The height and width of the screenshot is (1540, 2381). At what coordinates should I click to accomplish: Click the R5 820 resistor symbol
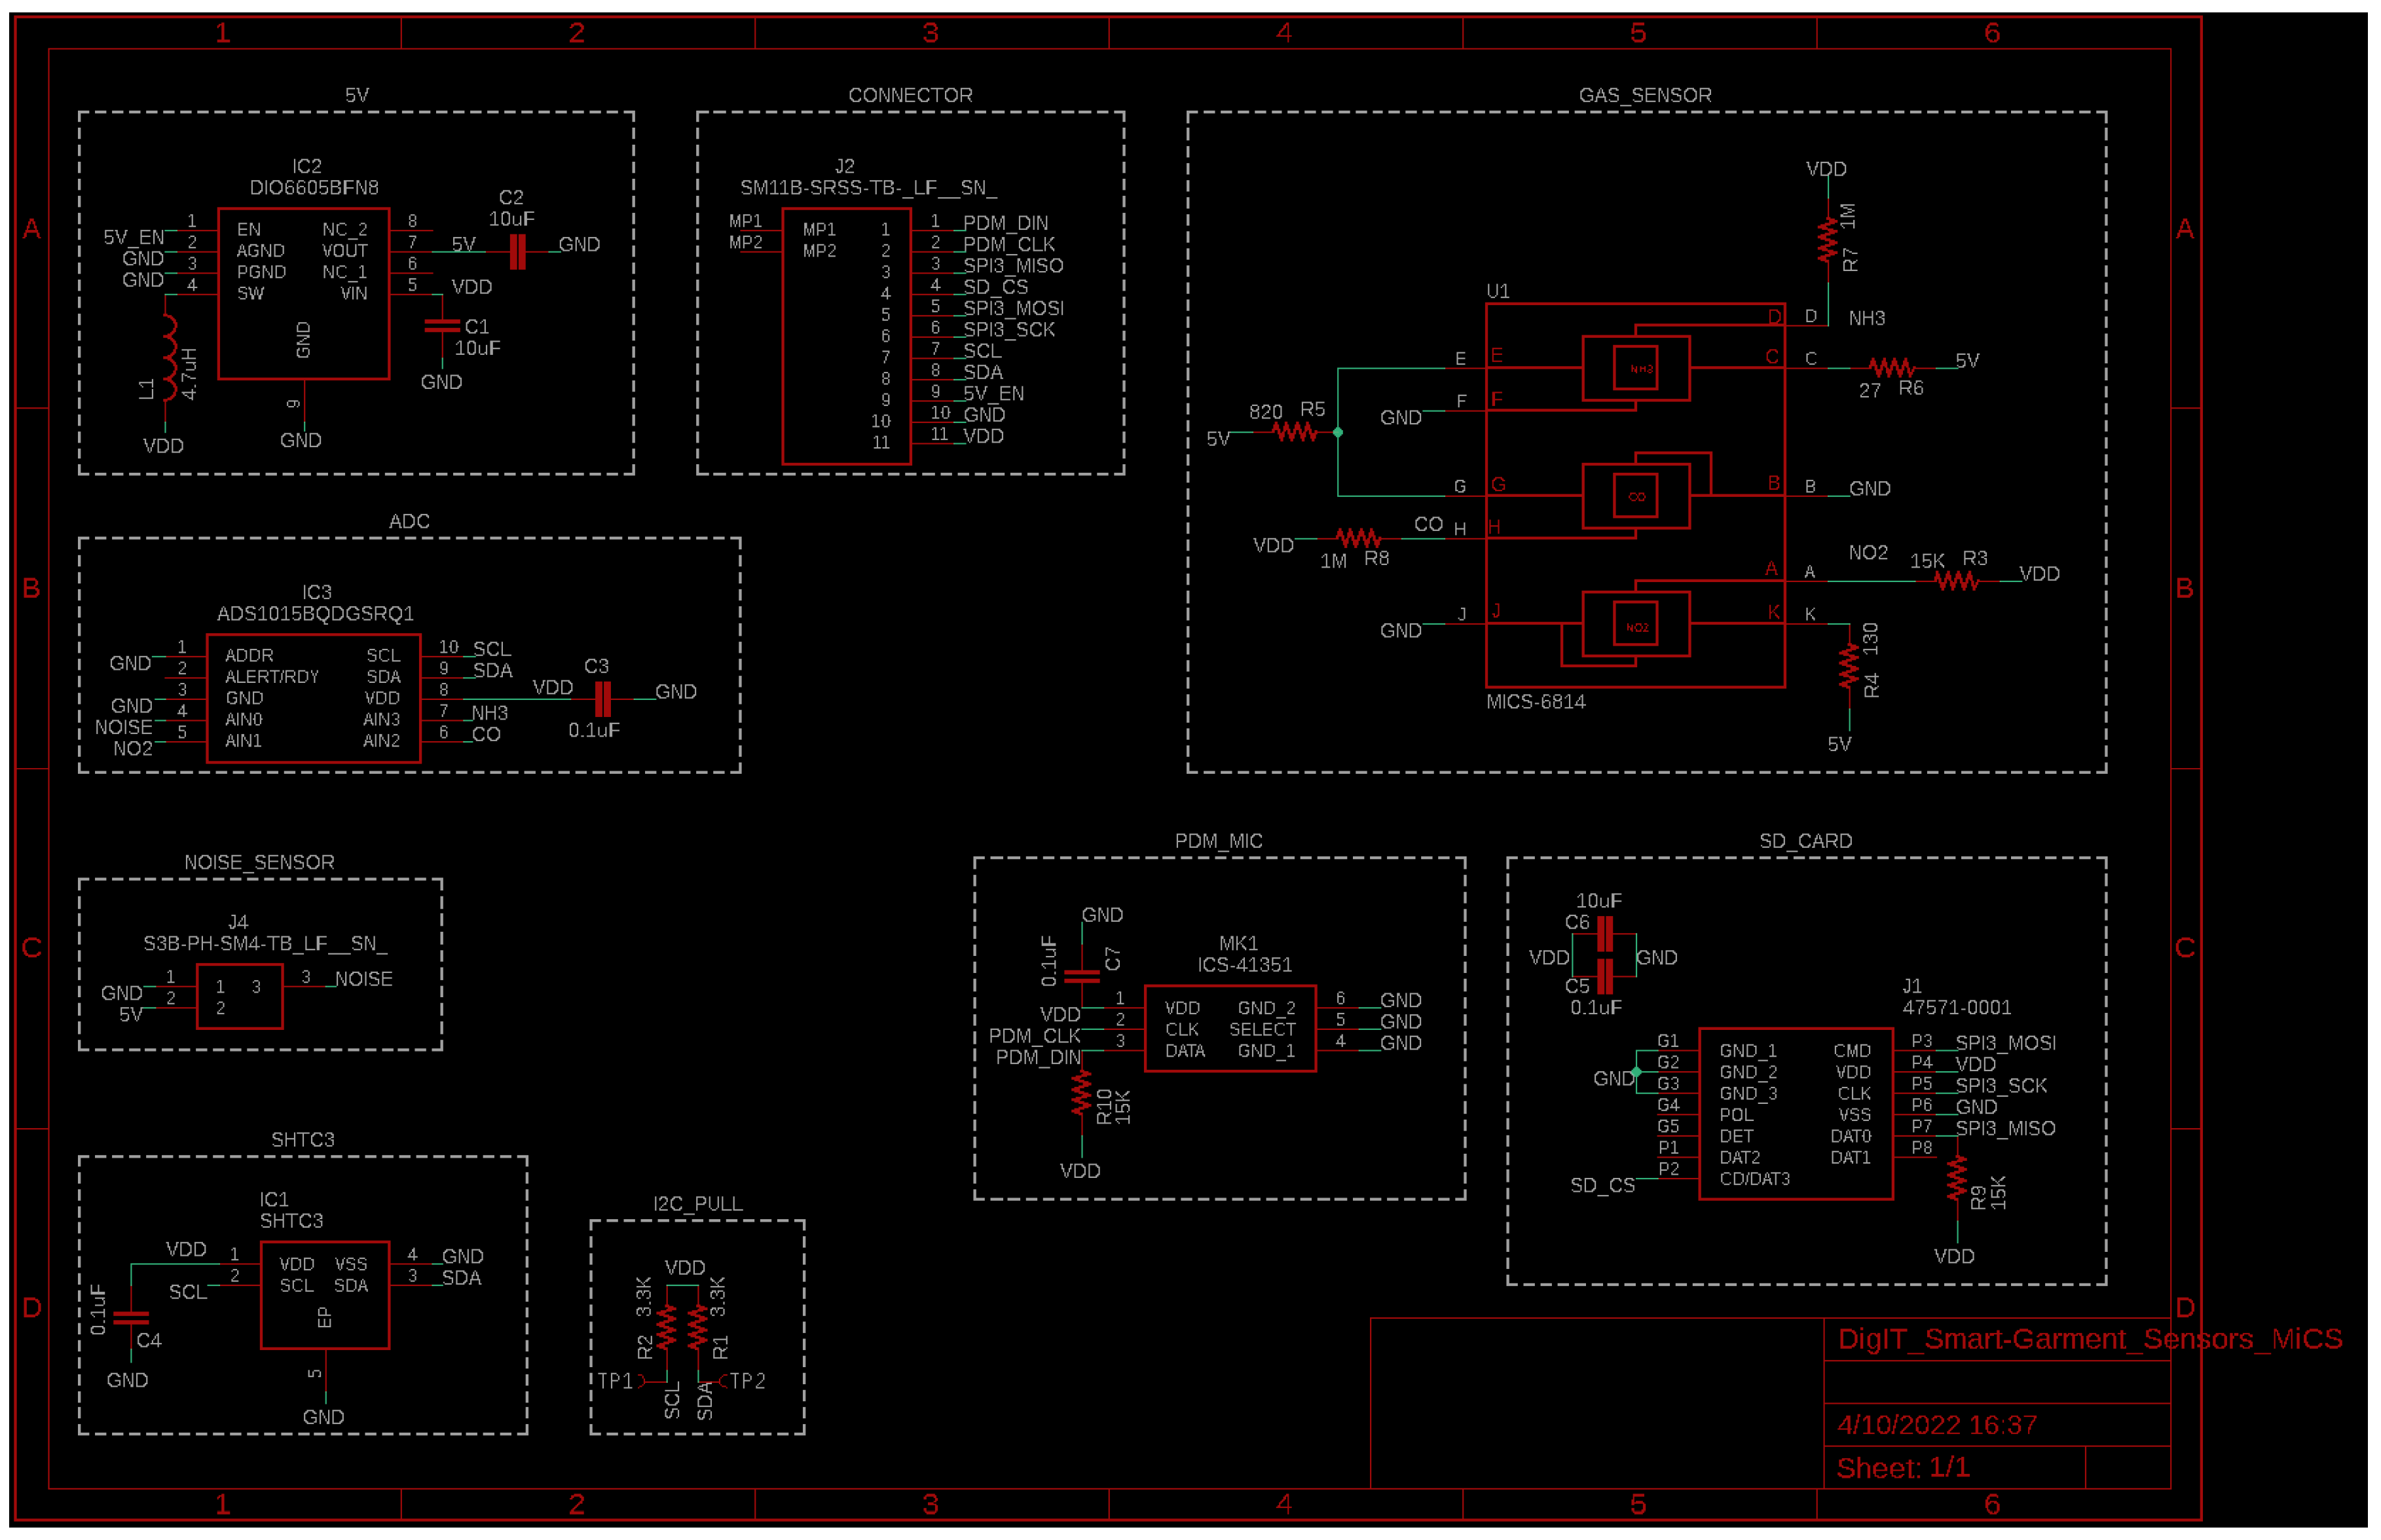tap(1294, 432)
